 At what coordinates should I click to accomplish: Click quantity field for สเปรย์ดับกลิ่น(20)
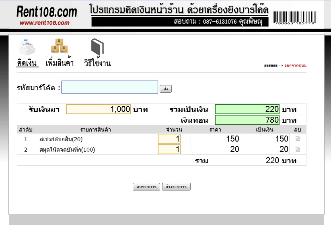pyautogui.click(x=169, y=139)
